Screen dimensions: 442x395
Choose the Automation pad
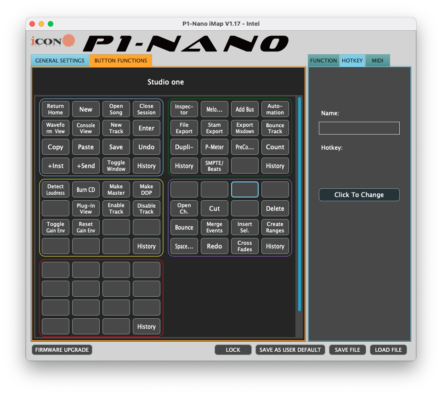(x=275, y=109)
